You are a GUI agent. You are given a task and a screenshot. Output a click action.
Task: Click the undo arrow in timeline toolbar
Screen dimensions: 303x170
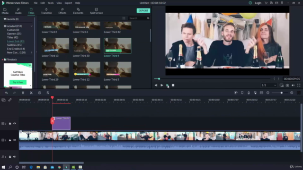[6, 93]
